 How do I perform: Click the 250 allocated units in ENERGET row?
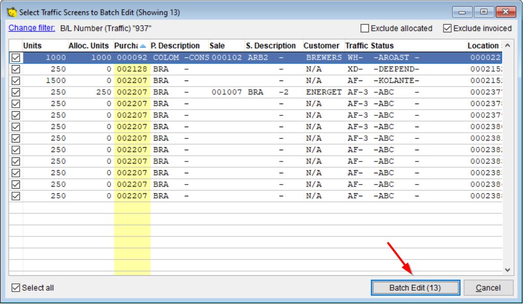[104, 92]
